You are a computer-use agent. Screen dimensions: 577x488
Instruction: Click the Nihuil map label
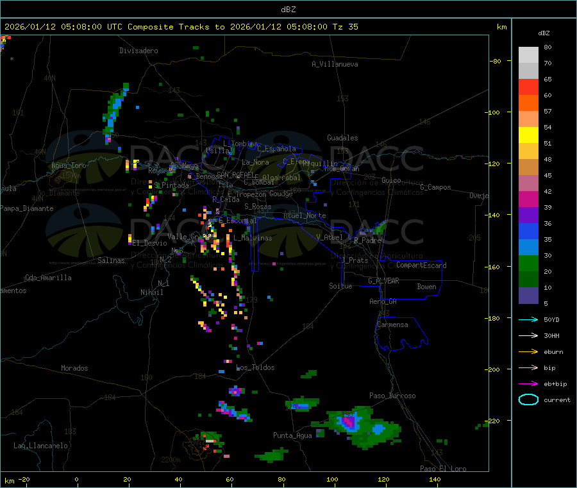[x=152, y=292]
